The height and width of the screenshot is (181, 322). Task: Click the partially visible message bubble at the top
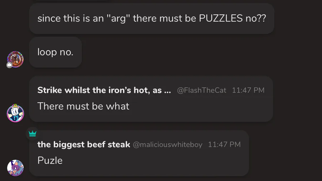(72, 1)
